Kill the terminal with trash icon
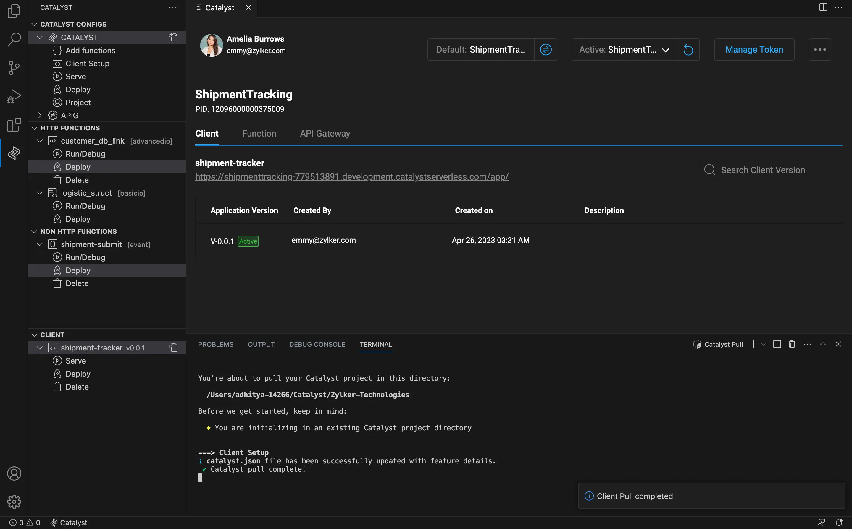This screenshot has height=529, width=852. tap(792, 344)
